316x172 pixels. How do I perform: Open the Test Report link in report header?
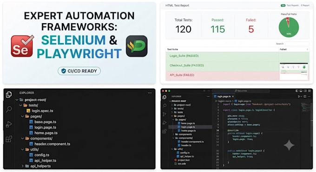pyautogui.click(x=293, y=6)
